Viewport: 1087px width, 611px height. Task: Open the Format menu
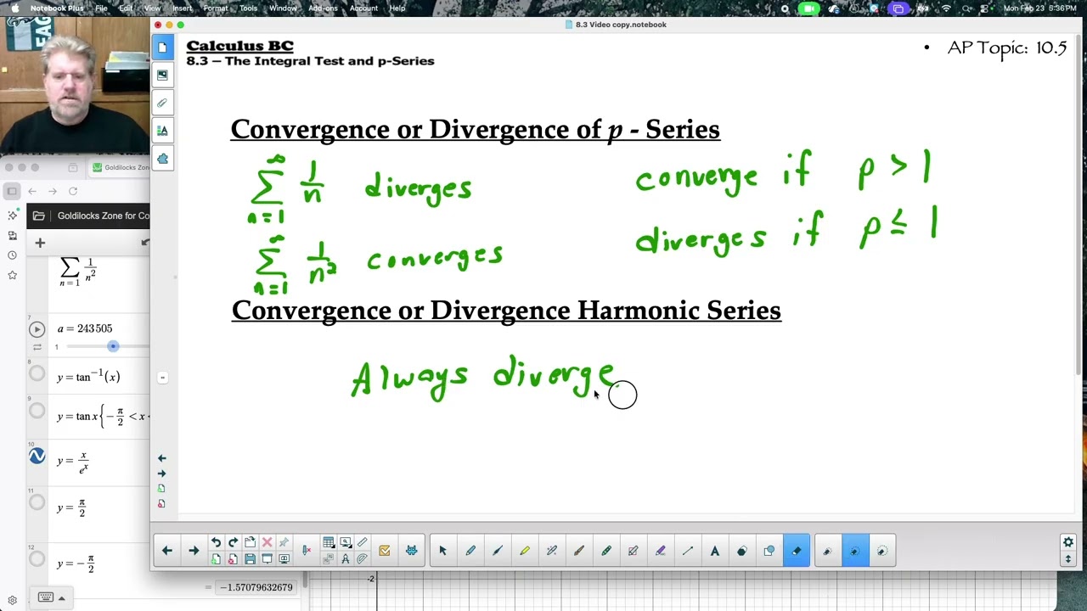tap(215, 8)
